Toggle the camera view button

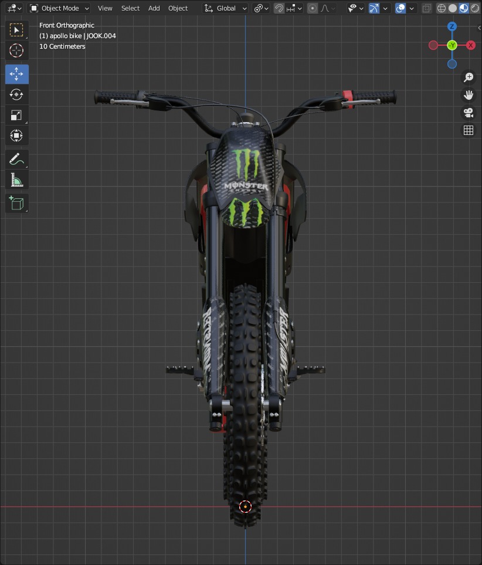coord(469,113)
